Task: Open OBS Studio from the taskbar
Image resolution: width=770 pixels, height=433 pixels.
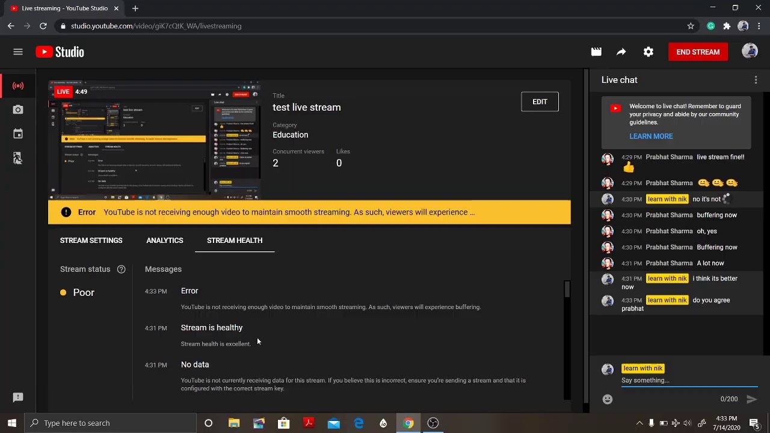Action: point(433,423)
